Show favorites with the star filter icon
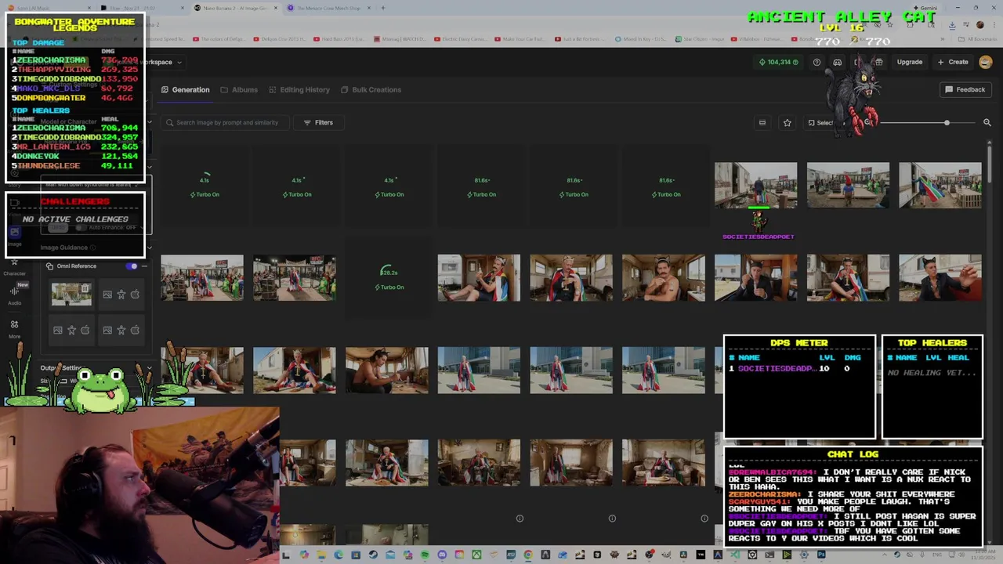The height and width of the screenshot is (564, 1003). click(x=788, y=122)
